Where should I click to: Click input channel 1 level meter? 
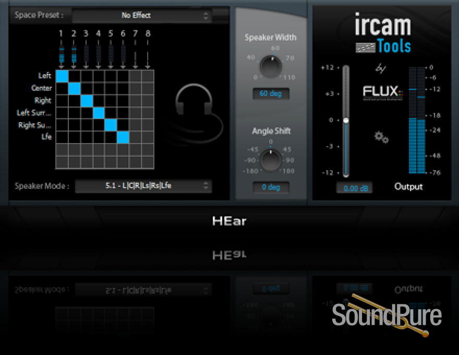tap(62, 54)
